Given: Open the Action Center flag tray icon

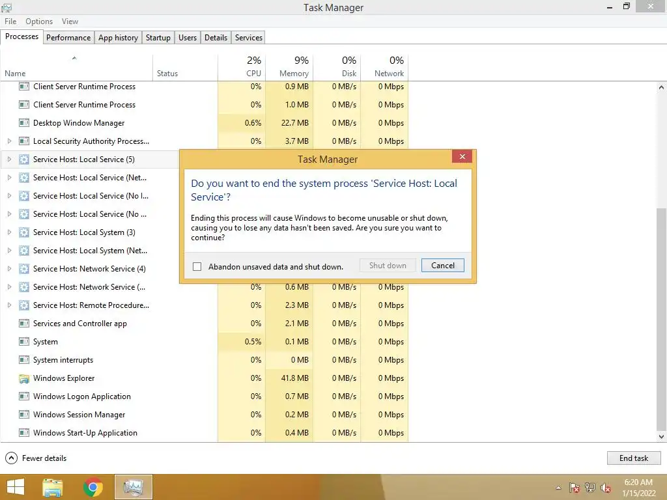Looking at the screenshot, I should pyautogui.click(x=575, y=487).
